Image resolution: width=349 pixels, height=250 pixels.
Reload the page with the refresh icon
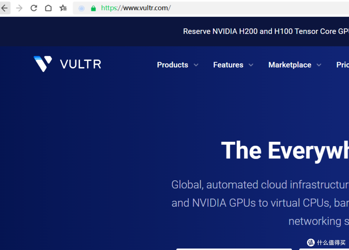(x=34, y=8)
